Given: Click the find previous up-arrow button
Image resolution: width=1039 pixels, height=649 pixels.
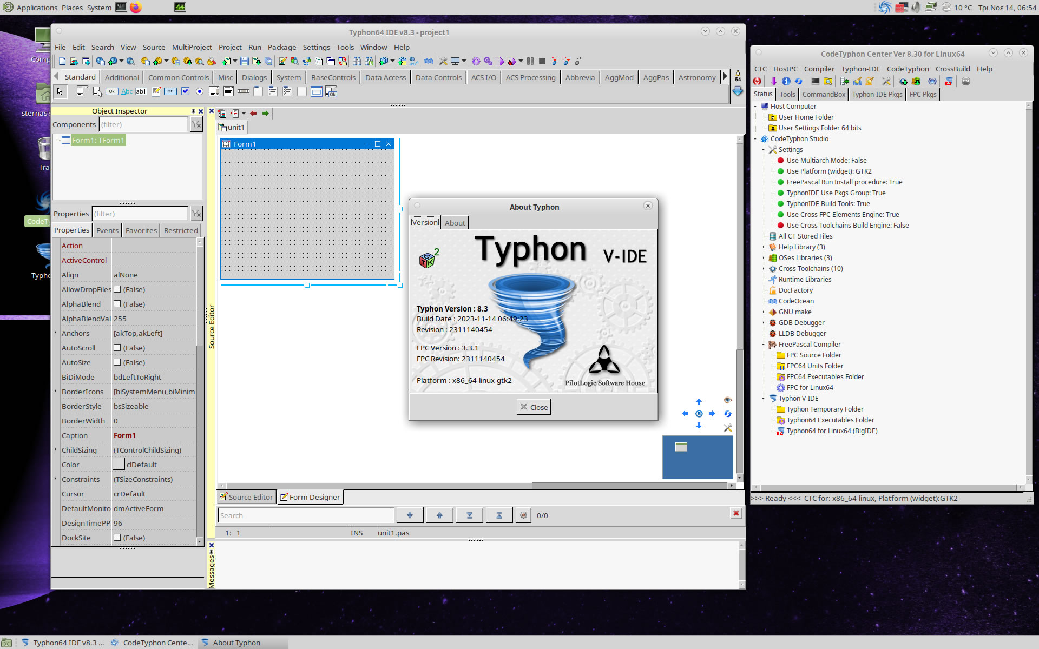Looking at the screenshot, I should [439, 515].
